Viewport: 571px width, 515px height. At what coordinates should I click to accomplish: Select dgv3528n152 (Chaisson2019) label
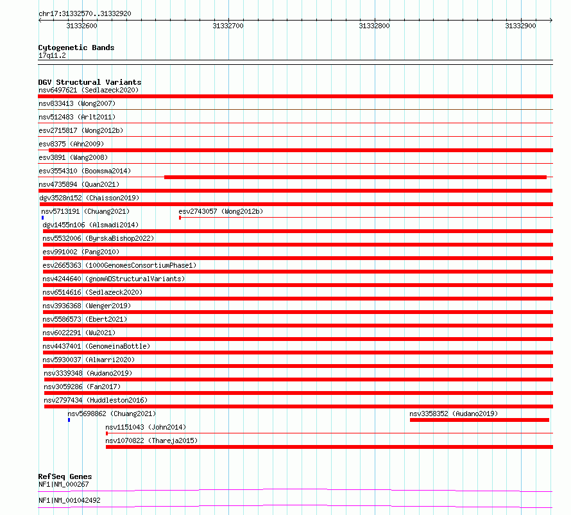[89, 198]
